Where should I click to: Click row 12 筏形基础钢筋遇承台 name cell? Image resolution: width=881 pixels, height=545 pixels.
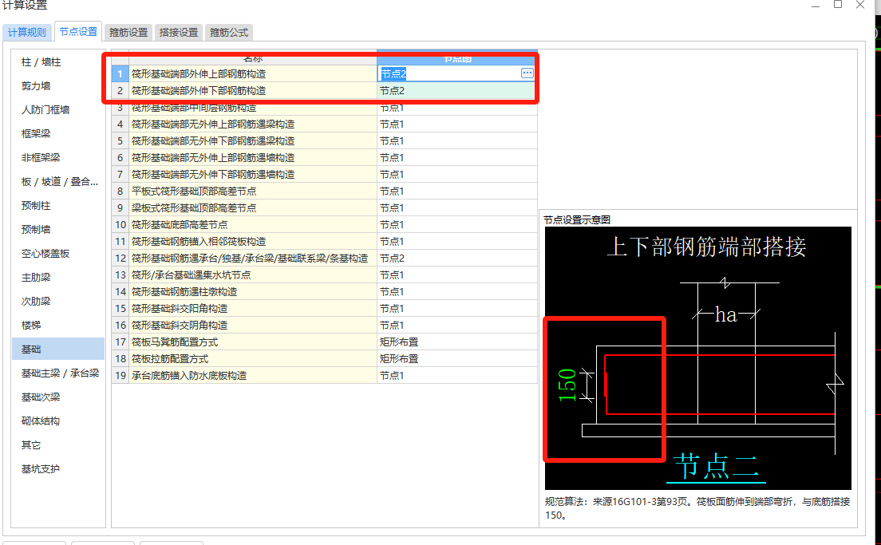point(253,259)
